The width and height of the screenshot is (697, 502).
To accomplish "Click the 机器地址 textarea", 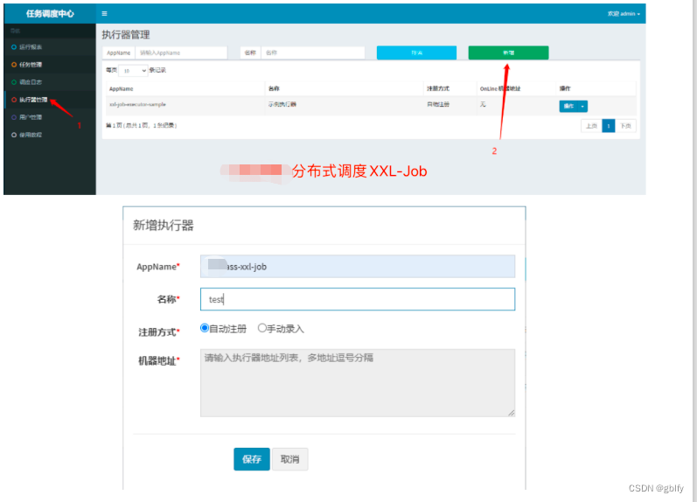I will pos(358,383).
